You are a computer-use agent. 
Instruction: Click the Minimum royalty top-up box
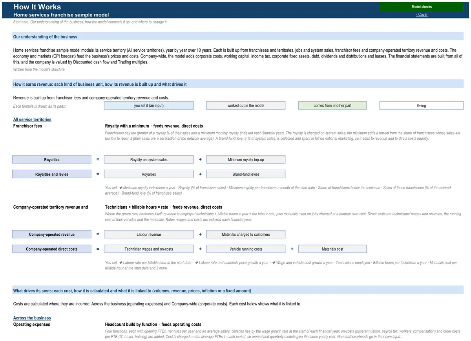pos(246,159)
